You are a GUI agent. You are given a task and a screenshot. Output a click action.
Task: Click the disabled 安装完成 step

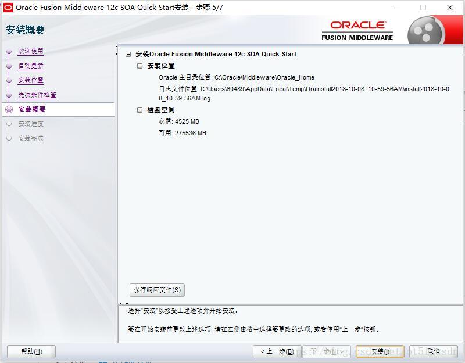pos(31,138)
